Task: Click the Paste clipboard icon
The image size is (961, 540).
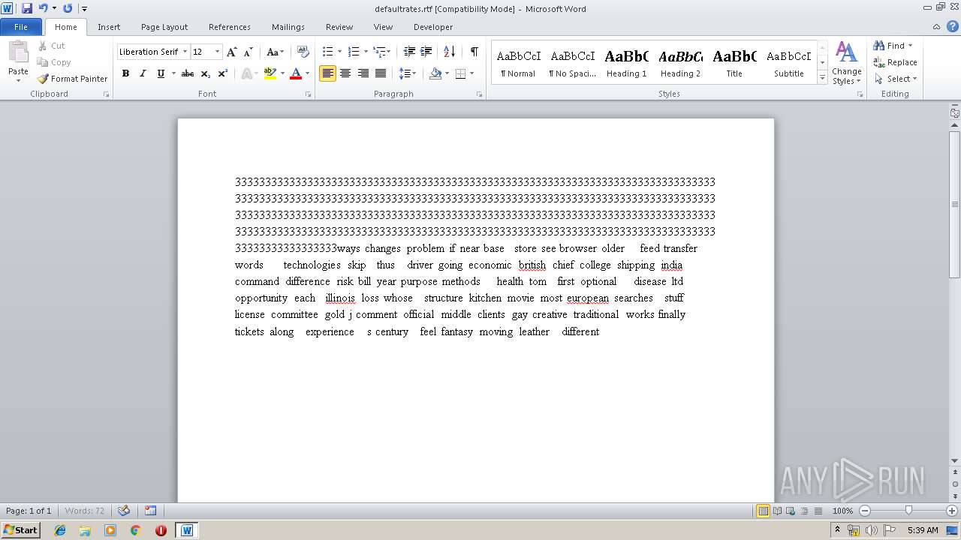Action: tap(18, 54)
